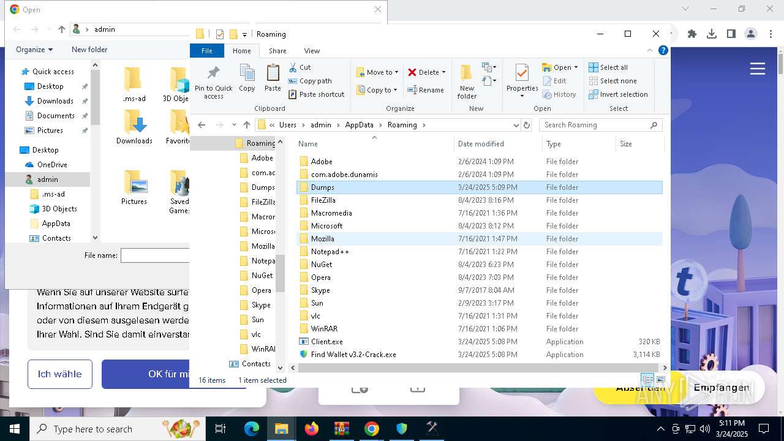Click Chrome extensions puzzle icon

pos(692,34)
